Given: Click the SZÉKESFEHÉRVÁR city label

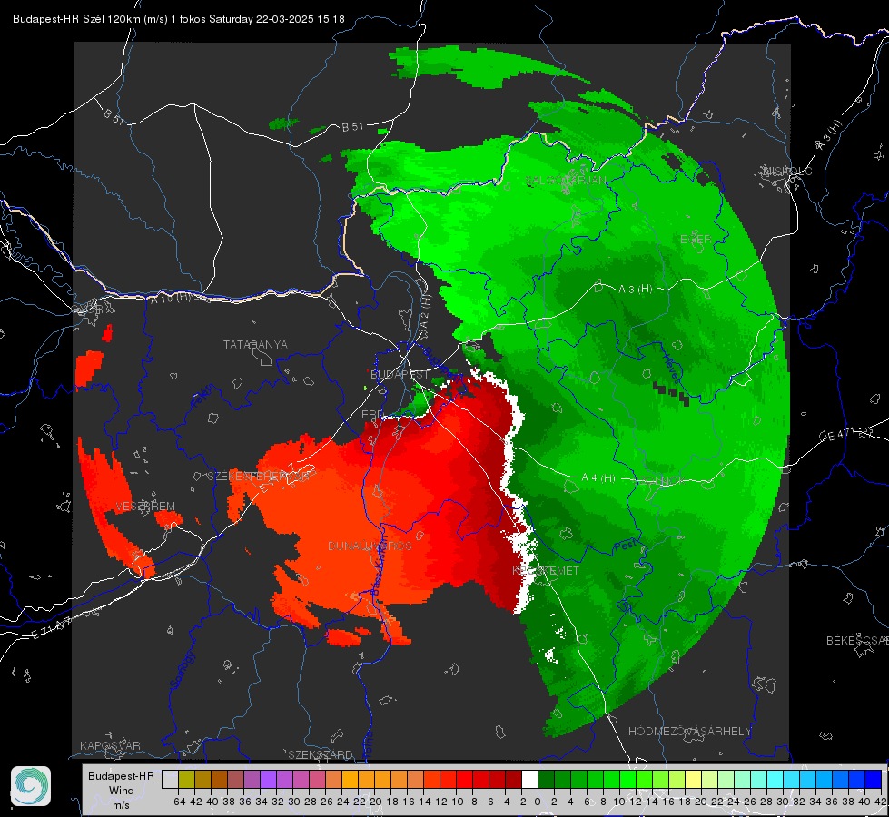Looking at the screenshot, I should (x=259, y=477).
